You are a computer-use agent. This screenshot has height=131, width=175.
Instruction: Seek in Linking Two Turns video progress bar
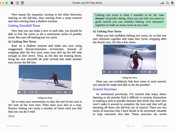[x=44, y=92]
